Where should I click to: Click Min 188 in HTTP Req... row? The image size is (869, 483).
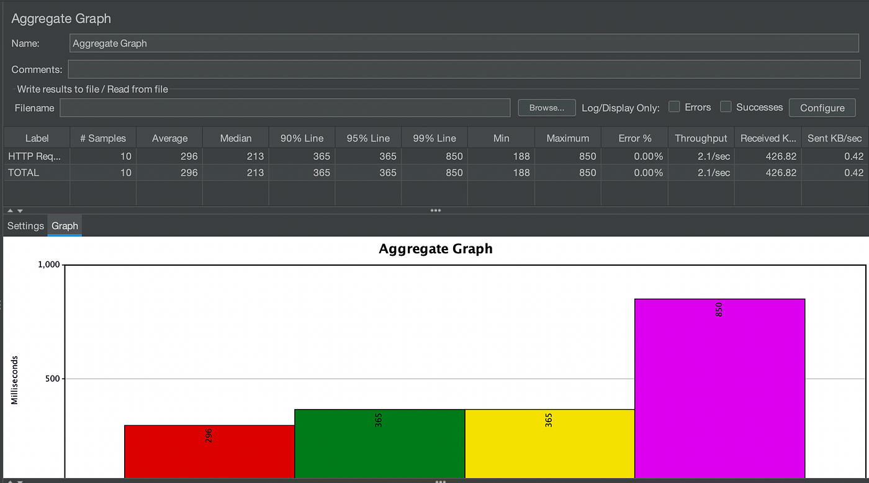click(501, 156)
